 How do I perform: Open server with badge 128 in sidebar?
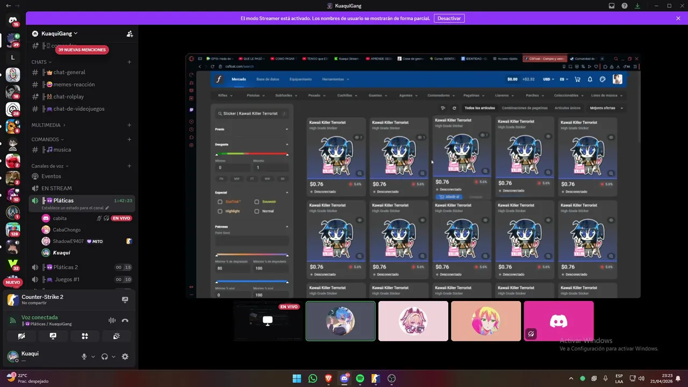[13, 230]
